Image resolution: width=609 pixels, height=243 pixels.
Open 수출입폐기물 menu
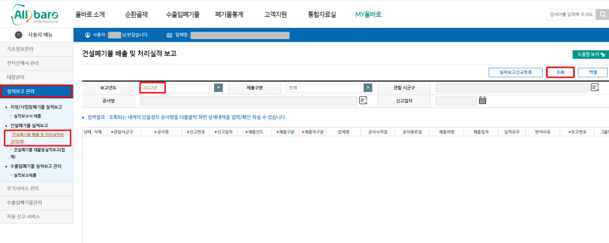pos(183,15)
